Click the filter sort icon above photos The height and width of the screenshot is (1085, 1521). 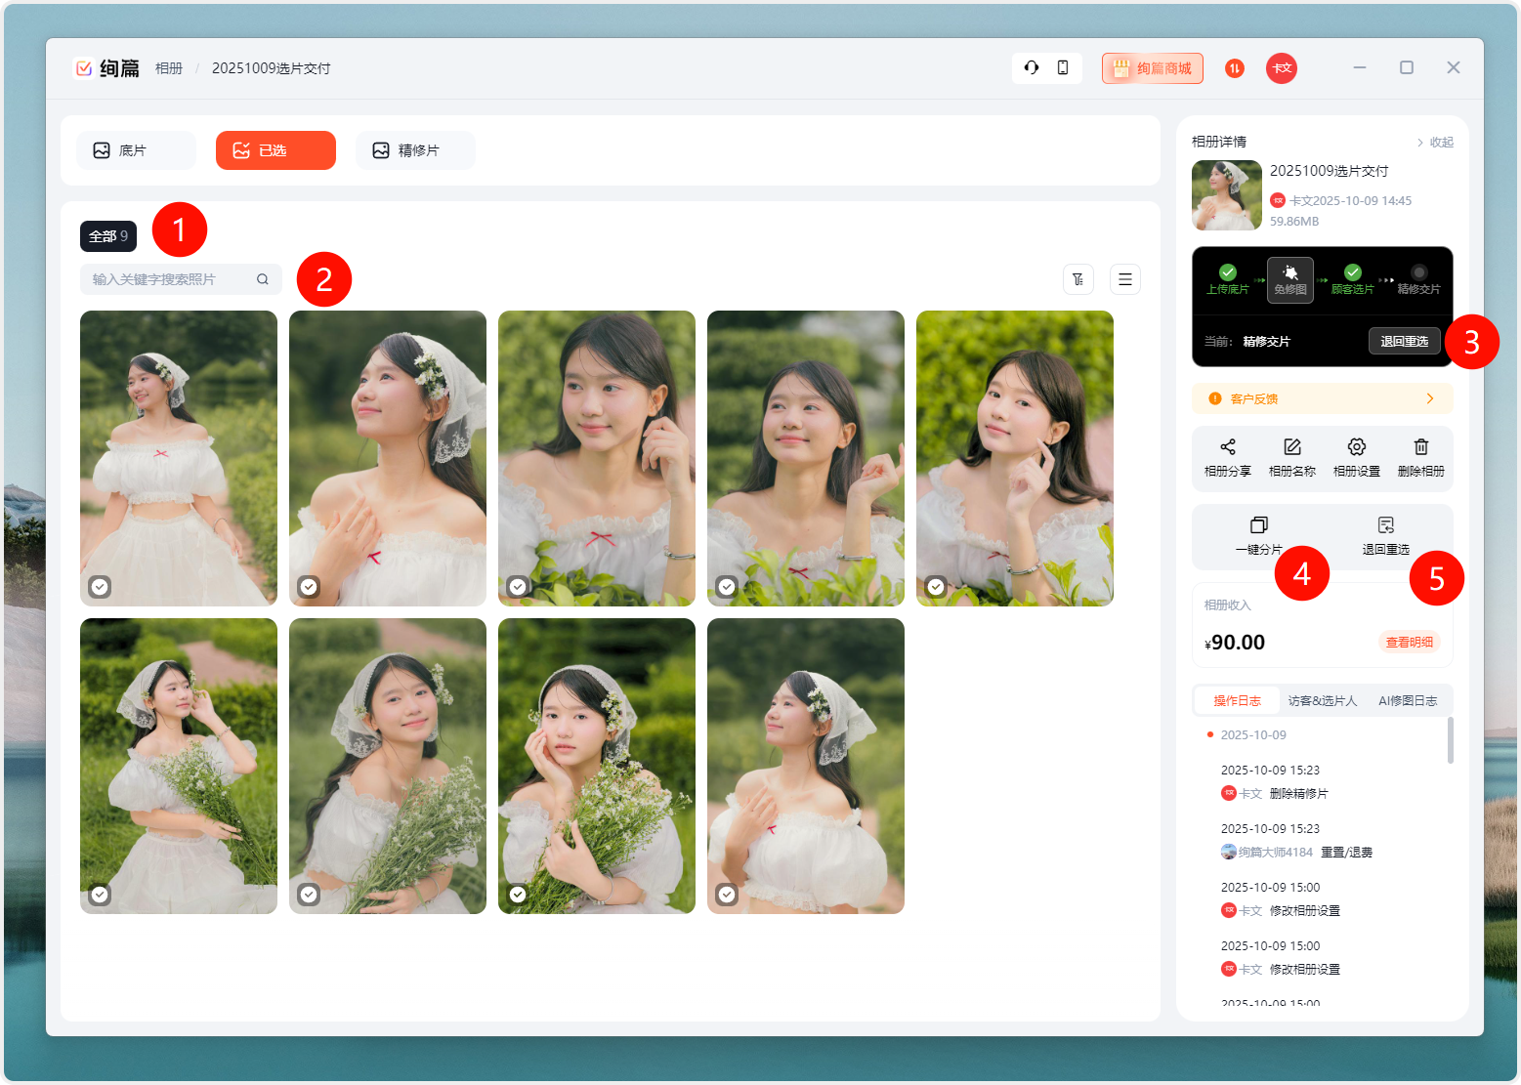point(1077,279)
